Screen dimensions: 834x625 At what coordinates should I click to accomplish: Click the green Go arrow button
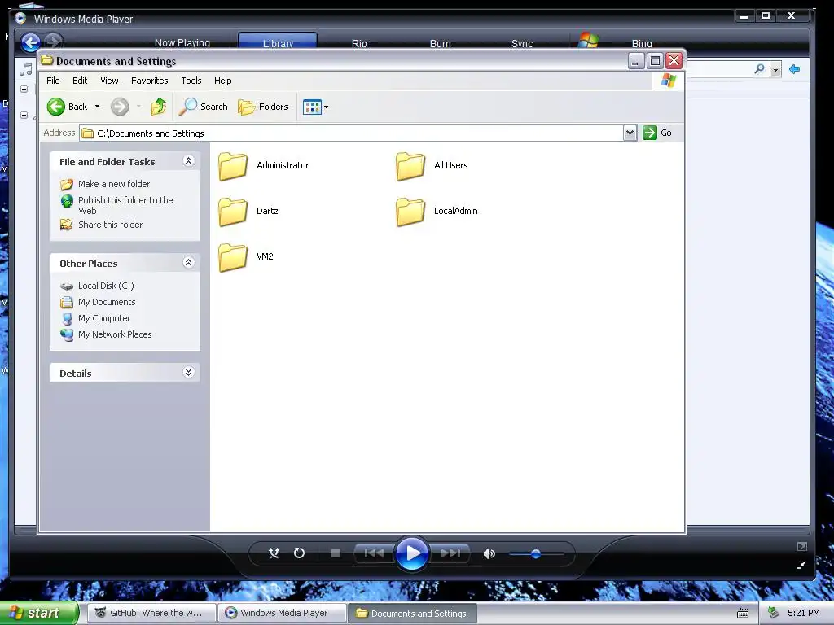649,133
